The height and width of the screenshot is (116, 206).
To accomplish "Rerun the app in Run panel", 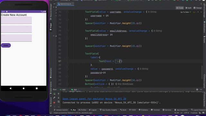I will pos(54,94).
